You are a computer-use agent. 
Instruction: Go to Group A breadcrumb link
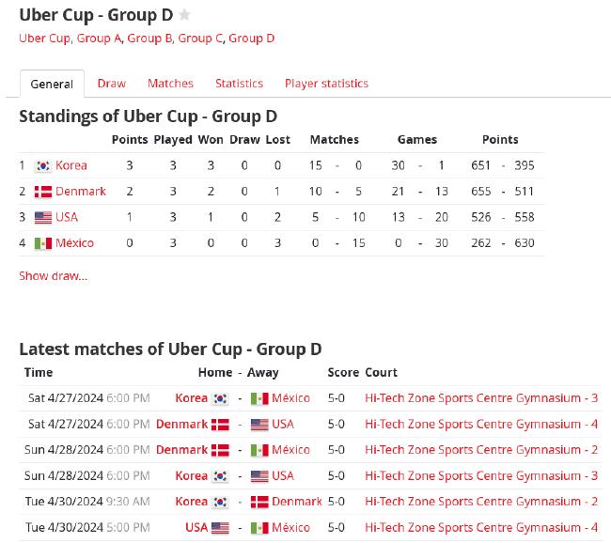click(x=99, y=39)
